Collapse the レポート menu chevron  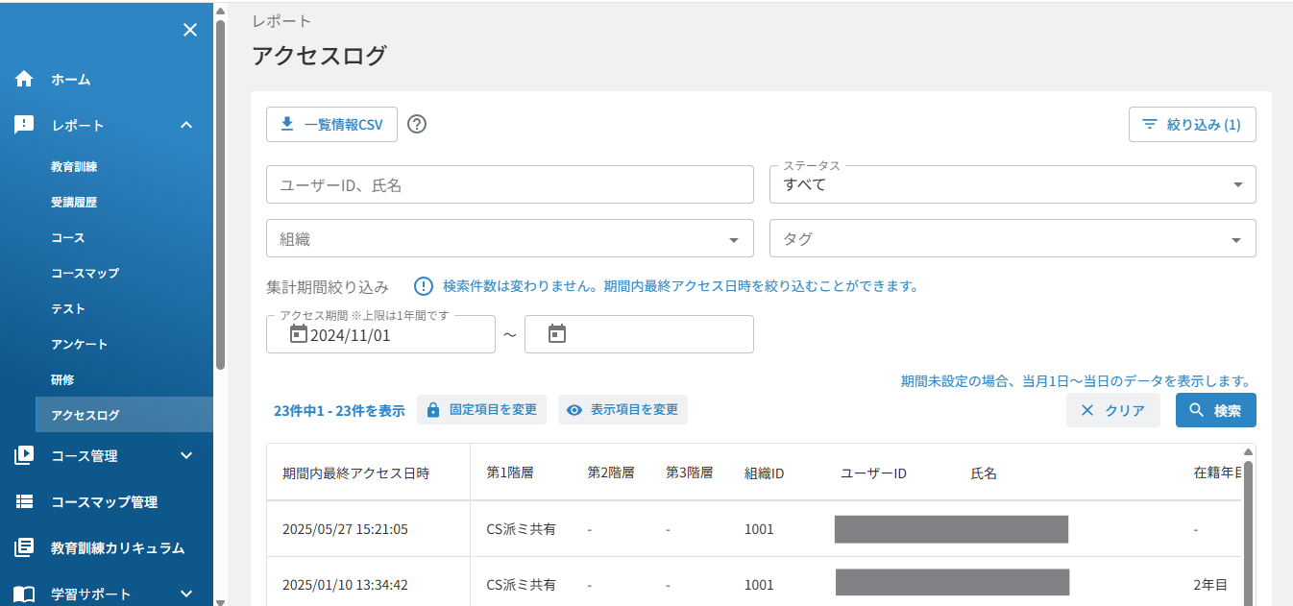coord(186,125)
